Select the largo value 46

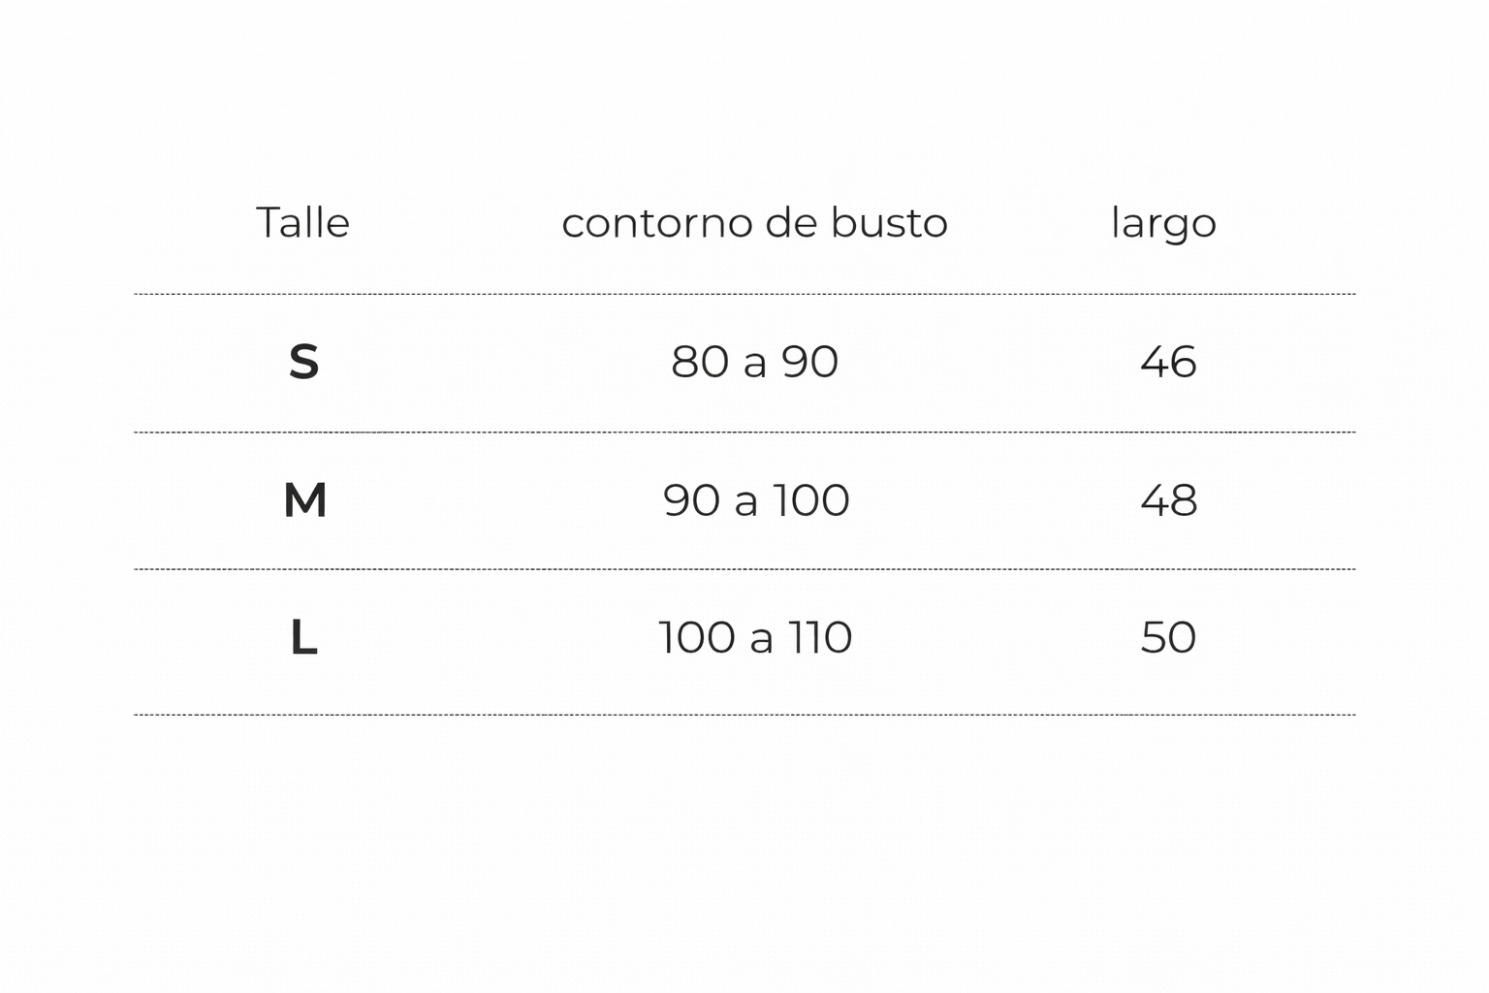pyautogui.click(x=1168, y=363)
